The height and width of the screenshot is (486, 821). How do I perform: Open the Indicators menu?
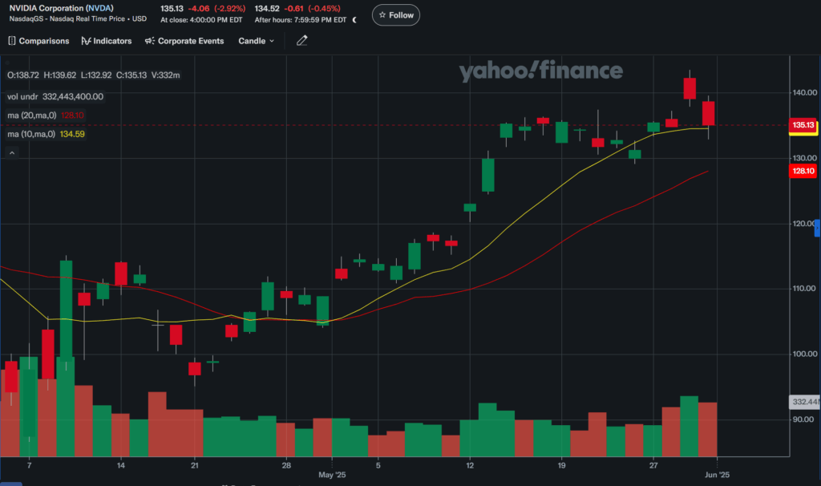click(x=107, y=41)
